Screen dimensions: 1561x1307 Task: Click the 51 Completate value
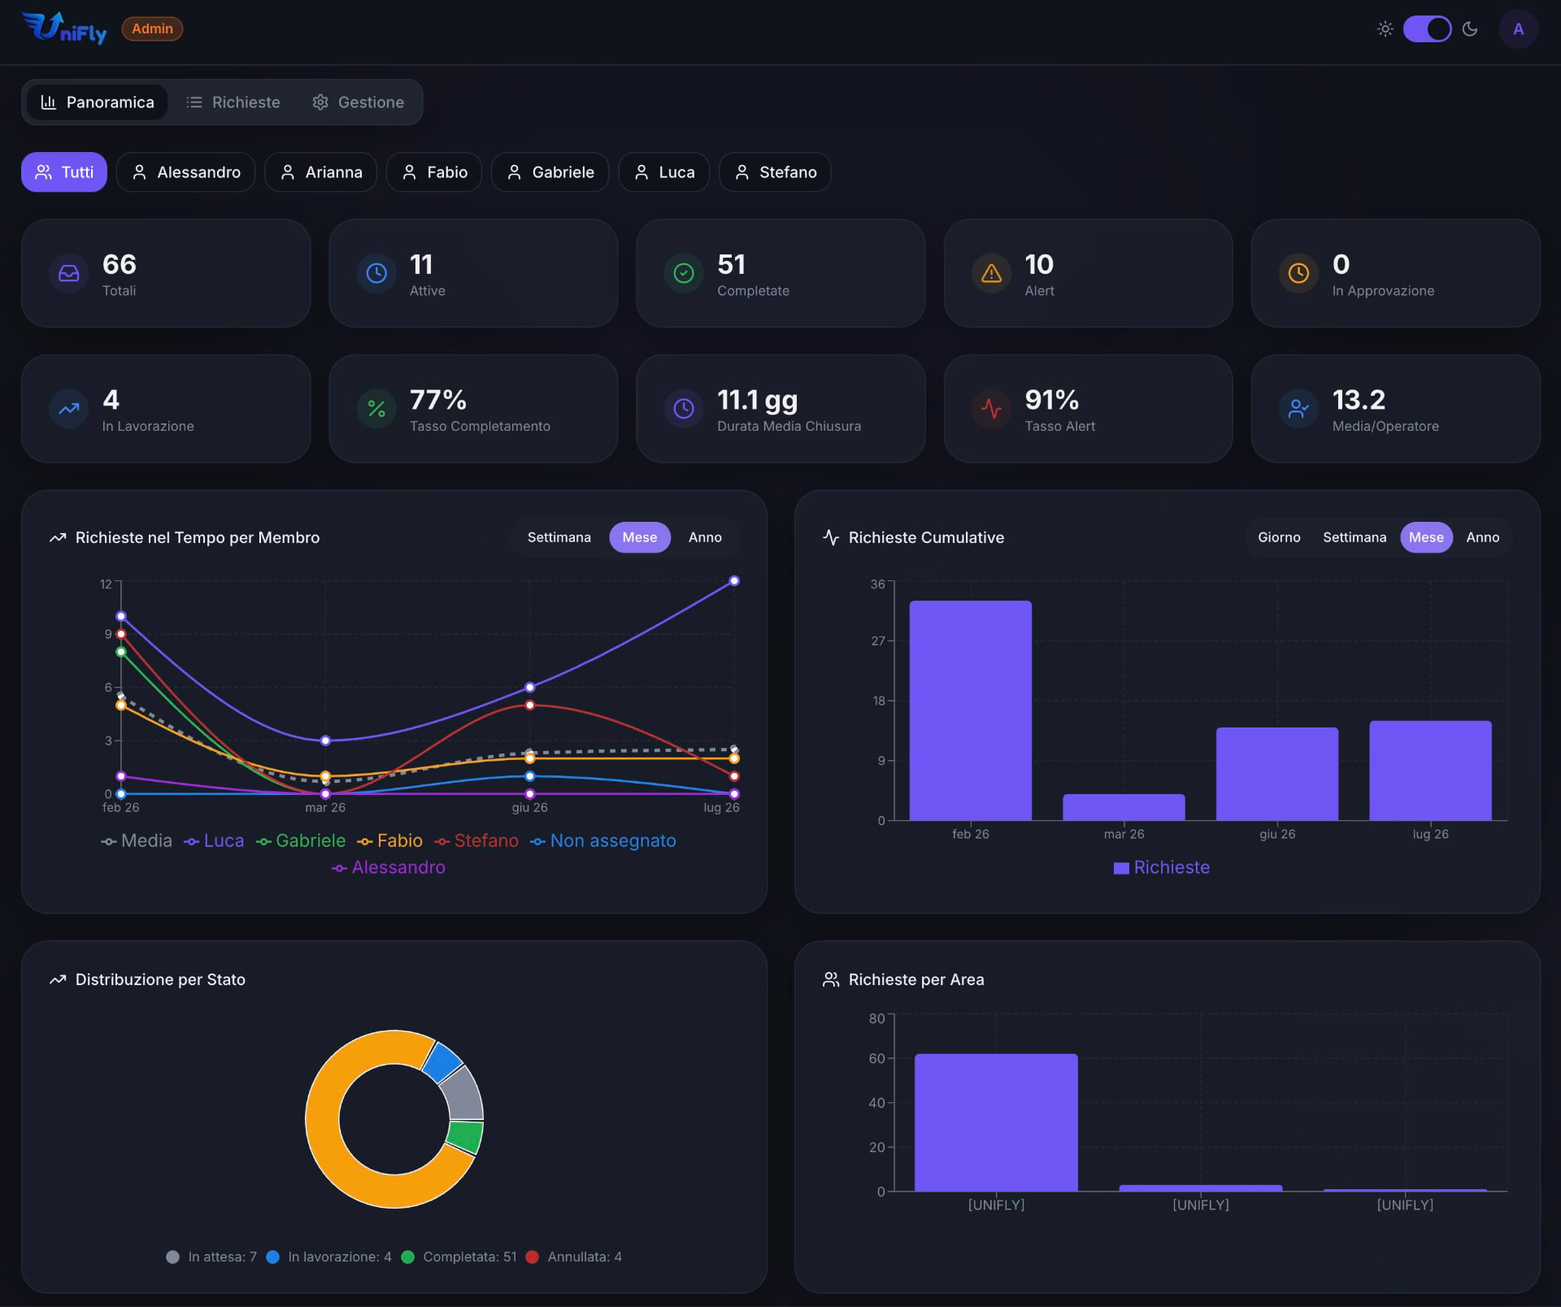(732, 264)
